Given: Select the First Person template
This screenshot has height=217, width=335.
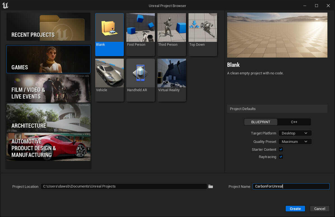Looking at the screenshot, I should [x=140, y=34].
